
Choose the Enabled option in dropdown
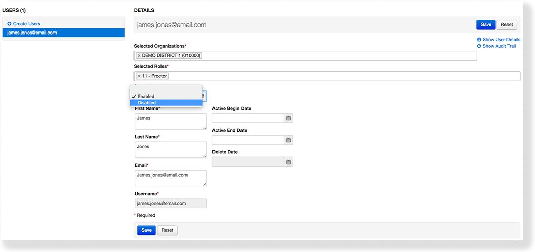click(x=146, y=96)
